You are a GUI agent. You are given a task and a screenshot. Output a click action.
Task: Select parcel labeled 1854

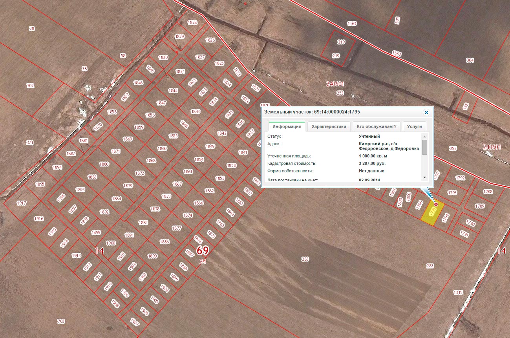pyautogui.click(x=199, y=159)
